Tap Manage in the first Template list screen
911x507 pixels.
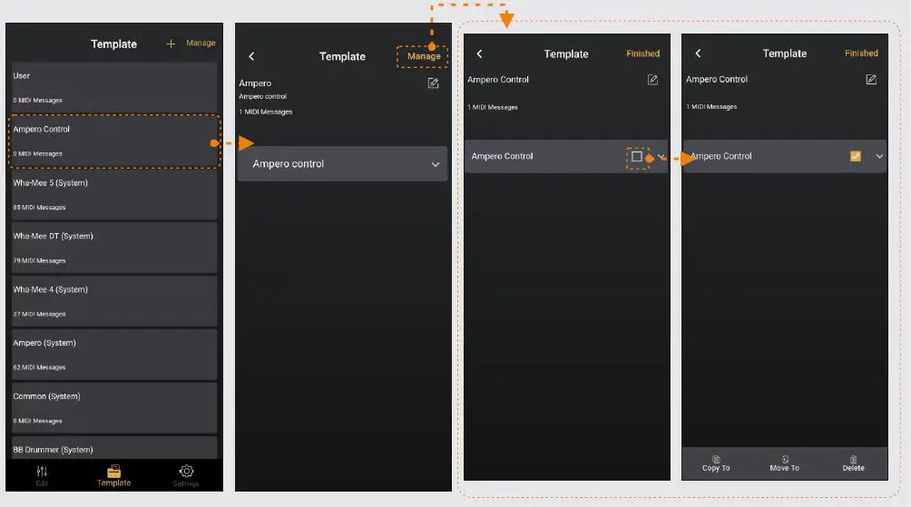click(201, 43)
